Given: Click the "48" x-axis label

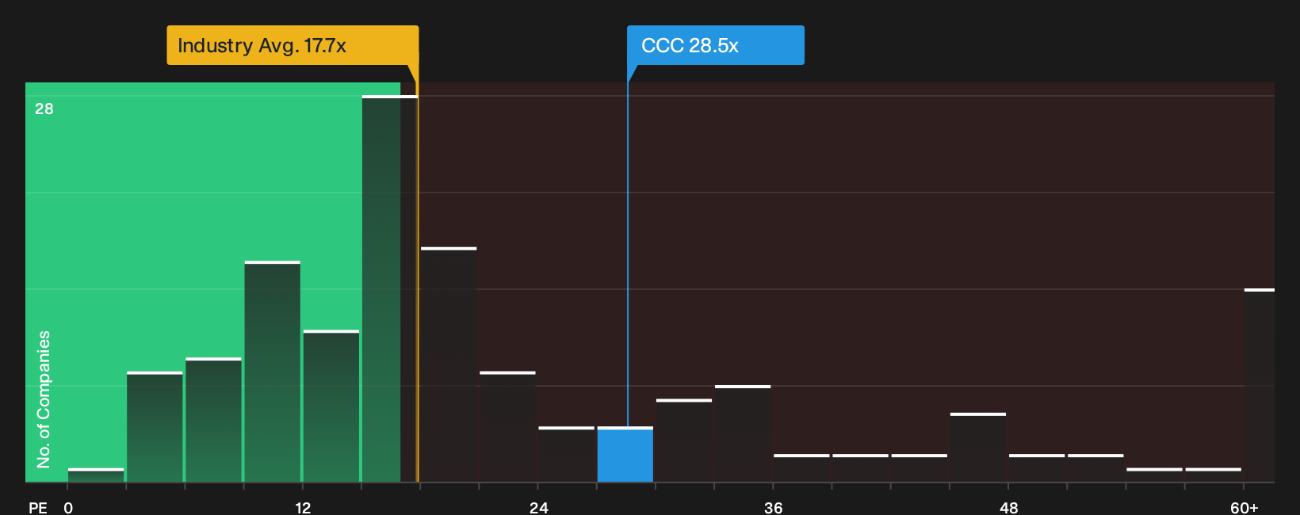Looking at the screenshot, I should point(1009,507).
